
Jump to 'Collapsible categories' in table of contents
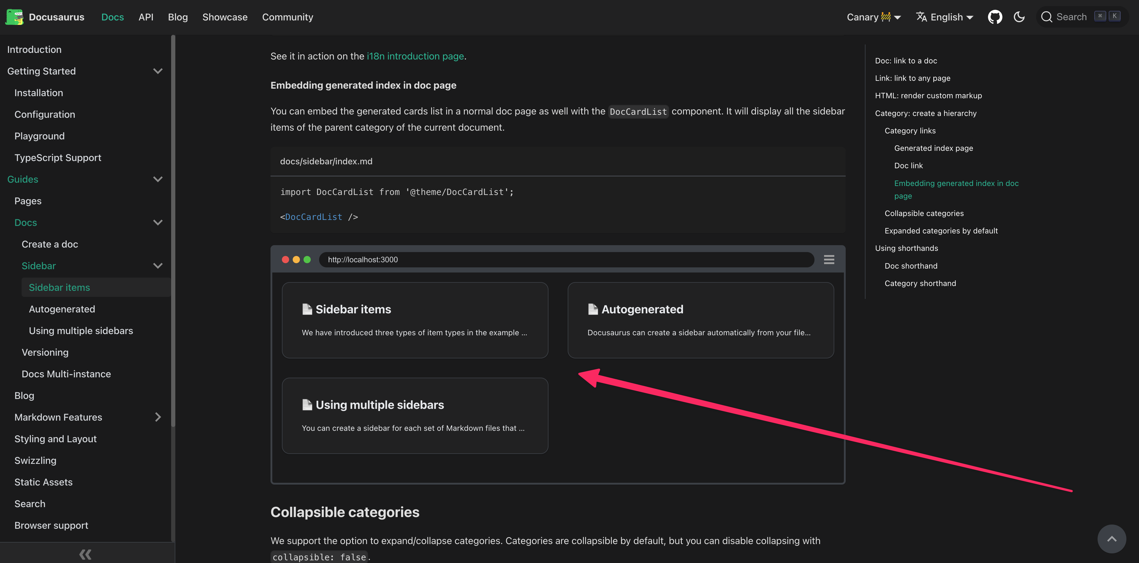point(924,213)
